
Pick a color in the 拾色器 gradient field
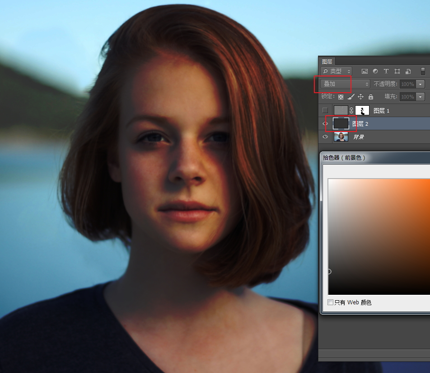(x=379, y=236)
